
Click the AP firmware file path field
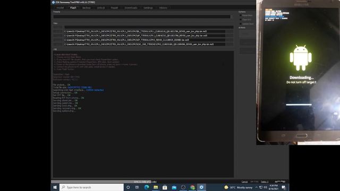click(x=144, y=36)
